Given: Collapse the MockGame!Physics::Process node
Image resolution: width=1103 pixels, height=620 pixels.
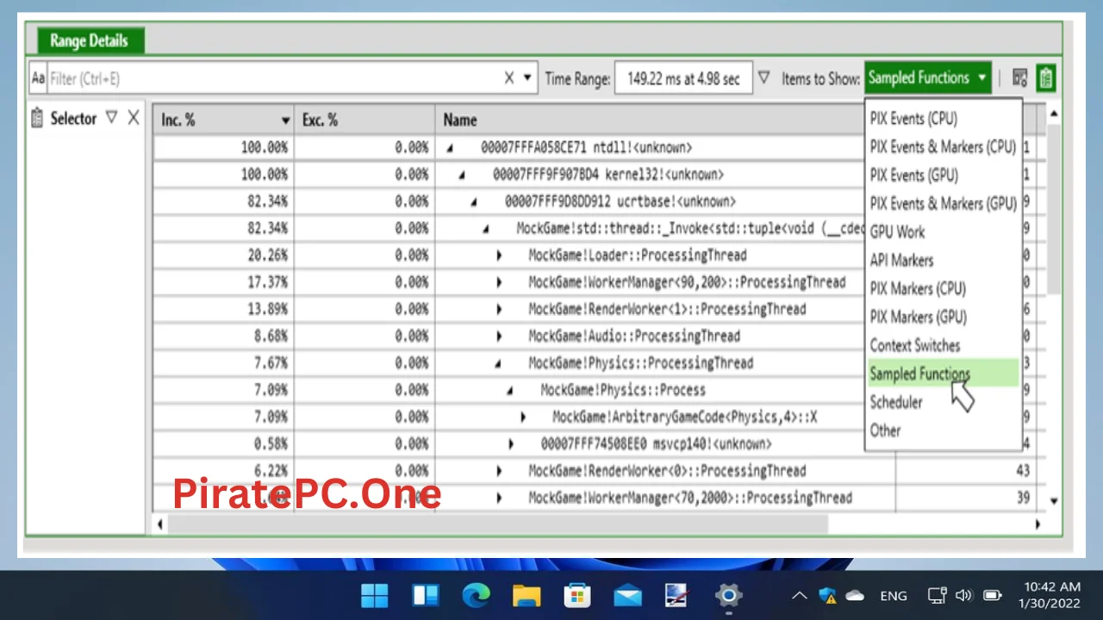Looking at the screenshot, I should pos(510,391).
